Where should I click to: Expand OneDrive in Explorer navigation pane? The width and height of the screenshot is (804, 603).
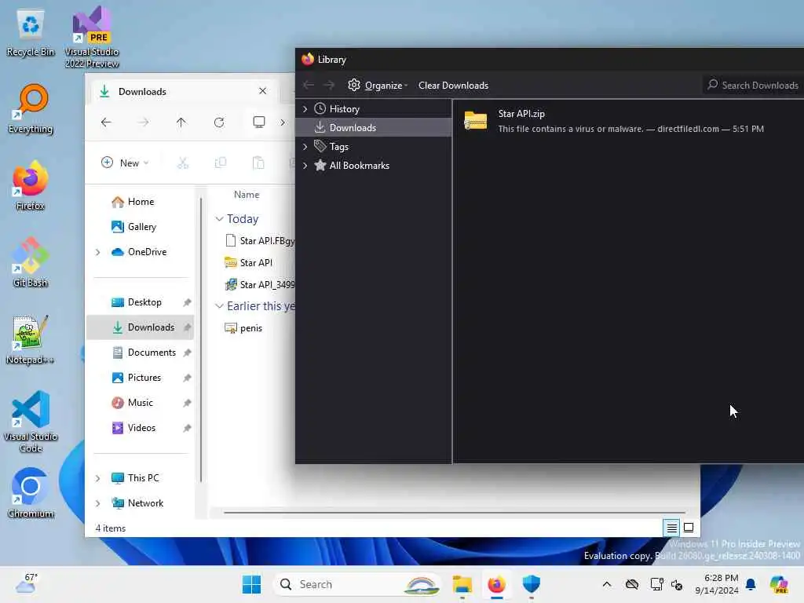point(98,252)
